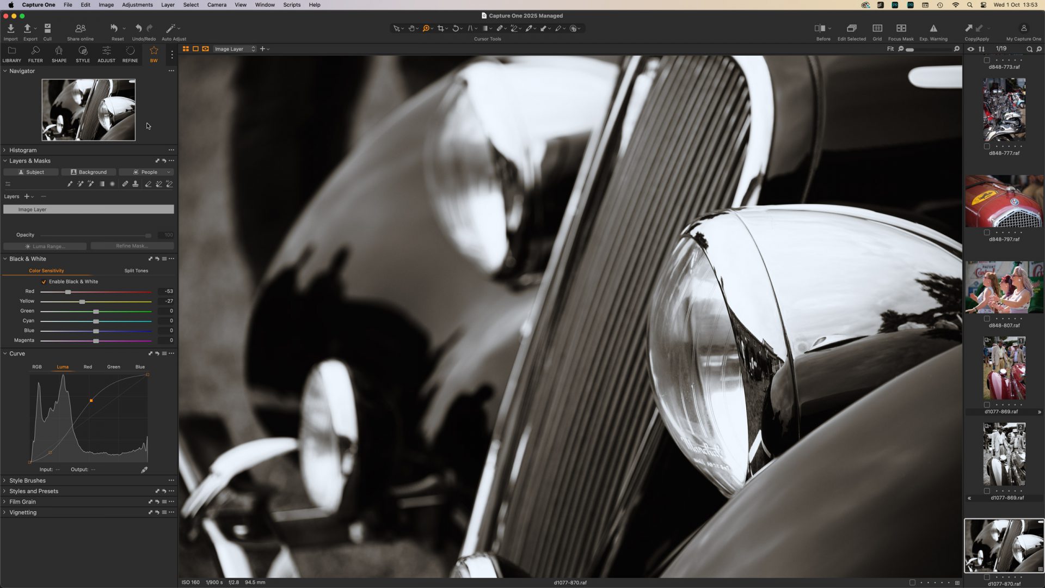
Task: Select the Zoom cursor tool
Action: pos(427,28)
